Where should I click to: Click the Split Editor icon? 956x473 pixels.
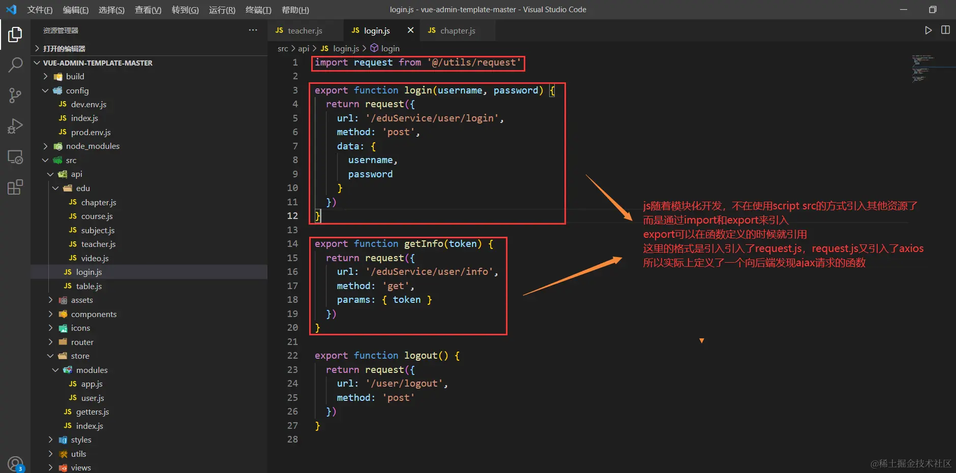945,30
